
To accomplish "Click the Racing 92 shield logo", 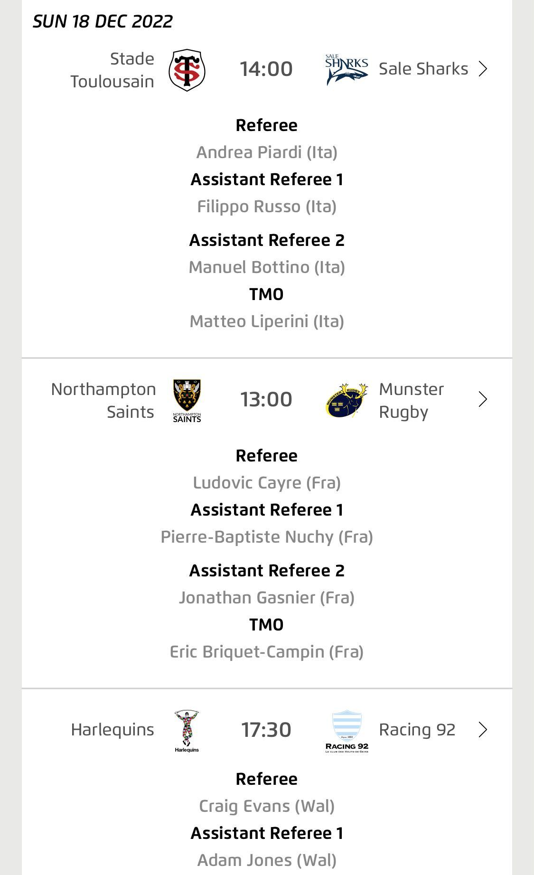I will [x=347, y=731].
